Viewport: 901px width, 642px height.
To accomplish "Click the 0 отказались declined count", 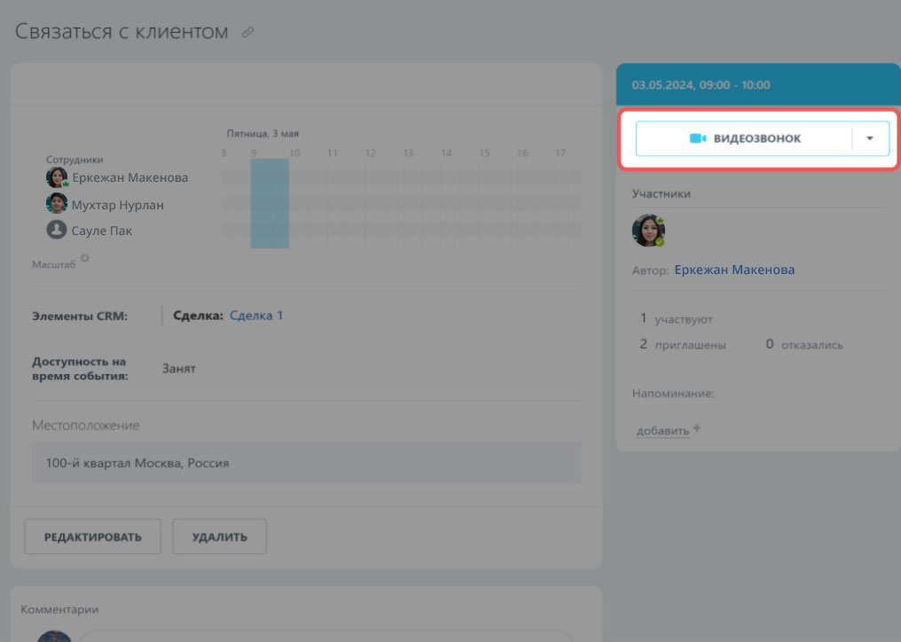I will 804,345.
